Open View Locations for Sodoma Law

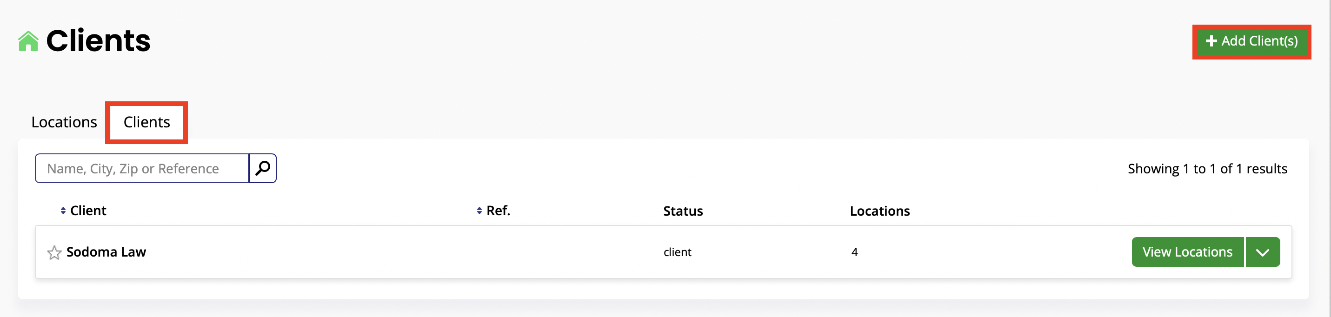[x=1187, y=252]
